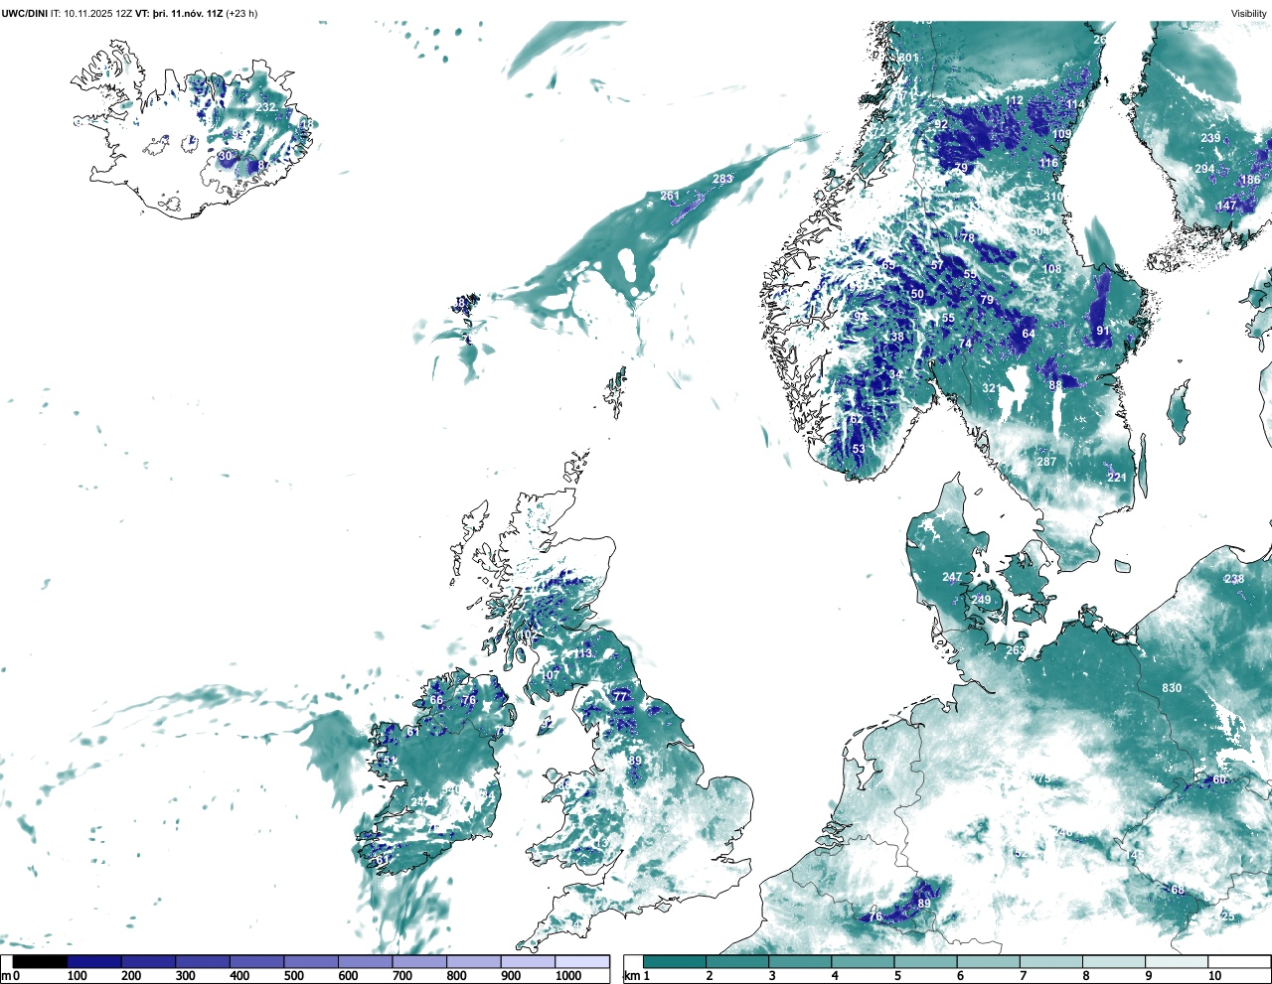Click the '249' value over Denmark

coord(981,600)
